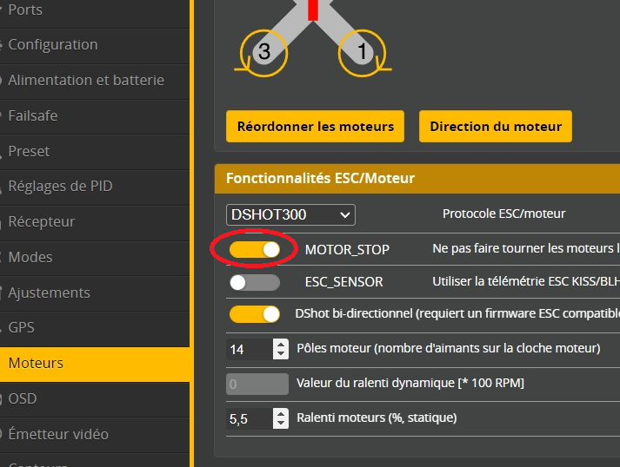Disable the MOTOR_STOP toggle

click(x=255, y=249)
